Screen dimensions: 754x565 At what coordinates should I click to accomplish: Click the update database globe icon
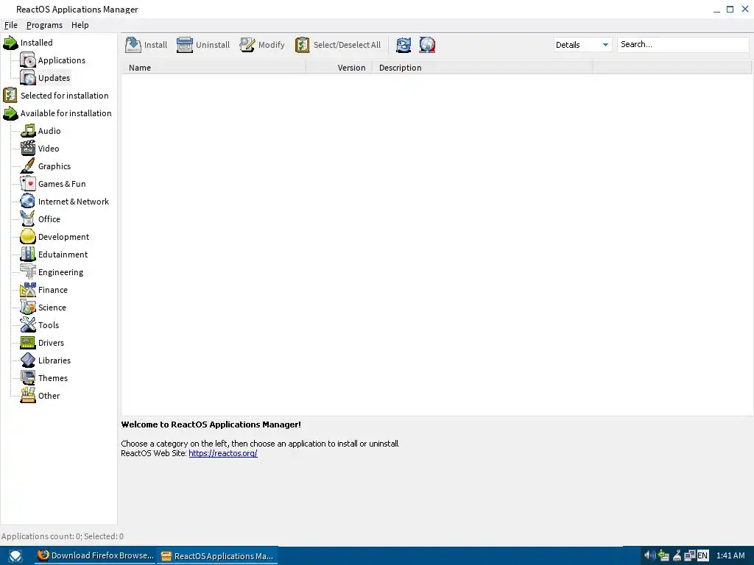point(427,45)
